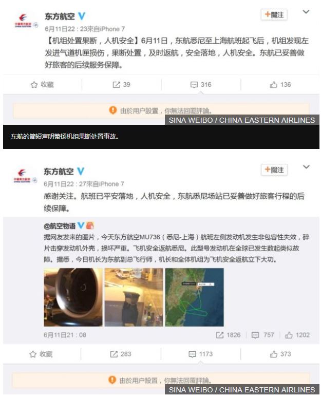Image resolution: width=321 pixels, height=397 pixels.
Task: Open the flight path map thumbnail
Action: (195, 297)
